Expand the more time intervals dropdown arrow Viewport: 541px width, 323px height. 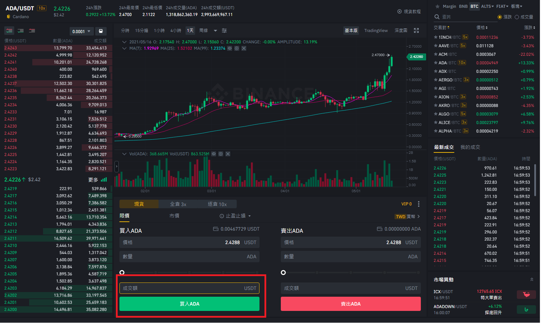[215, 31]
